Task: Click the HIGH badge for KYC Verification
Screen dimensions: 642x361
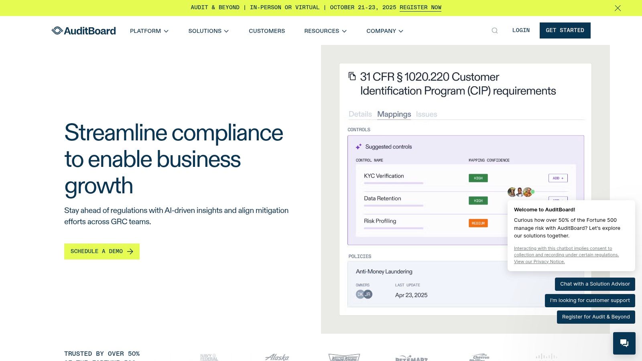Action: [x=478, y=178]
